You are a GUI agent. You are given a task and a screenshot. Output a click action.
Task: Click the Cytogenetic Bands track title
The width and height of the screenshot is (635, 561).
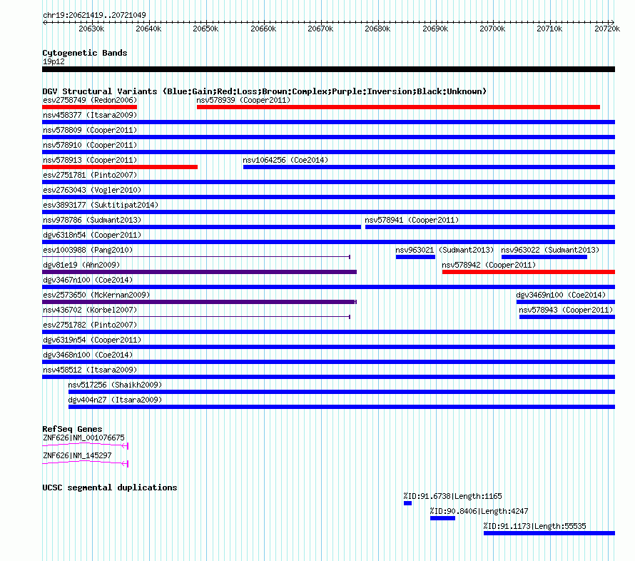point(85,53)
